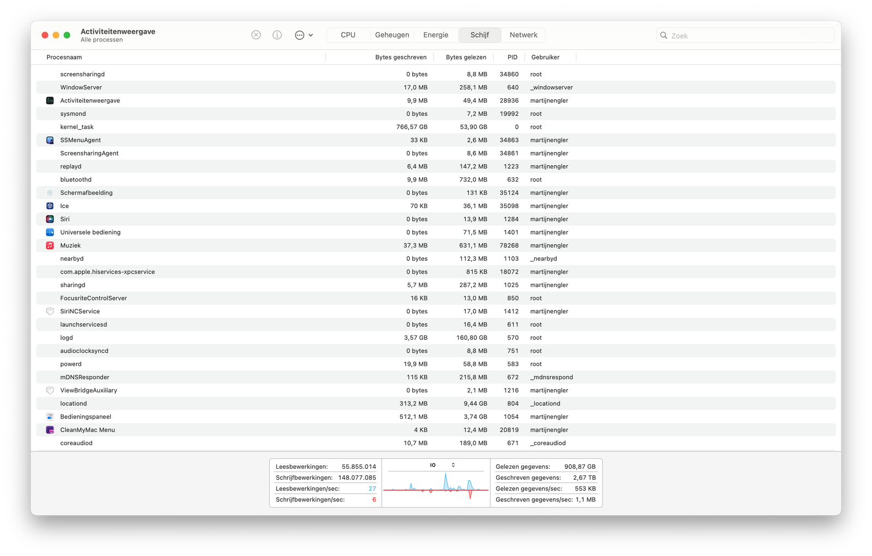
Task: Open process info via the (i) icon
Action: coord(277,35)
